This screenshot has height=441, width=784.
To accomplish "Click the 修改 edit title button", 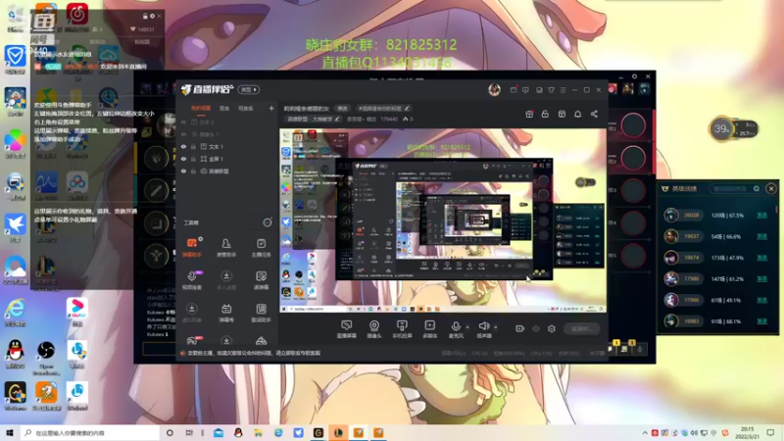I will coord(342,108).
